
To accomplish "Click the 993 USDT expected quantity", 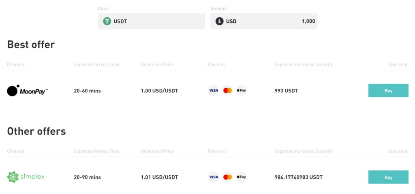I will coord(286,91).
